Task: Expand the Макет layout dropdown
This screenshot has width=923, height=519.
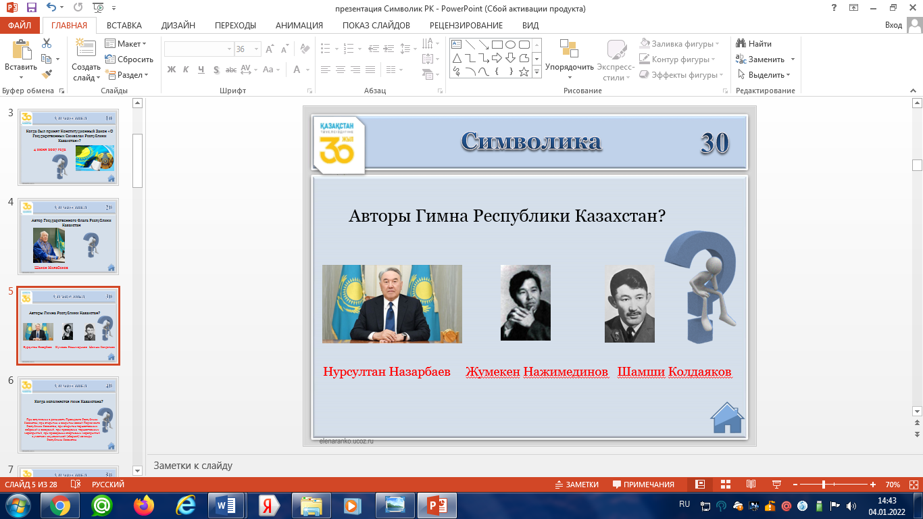Action: click(x=126, y=44)
